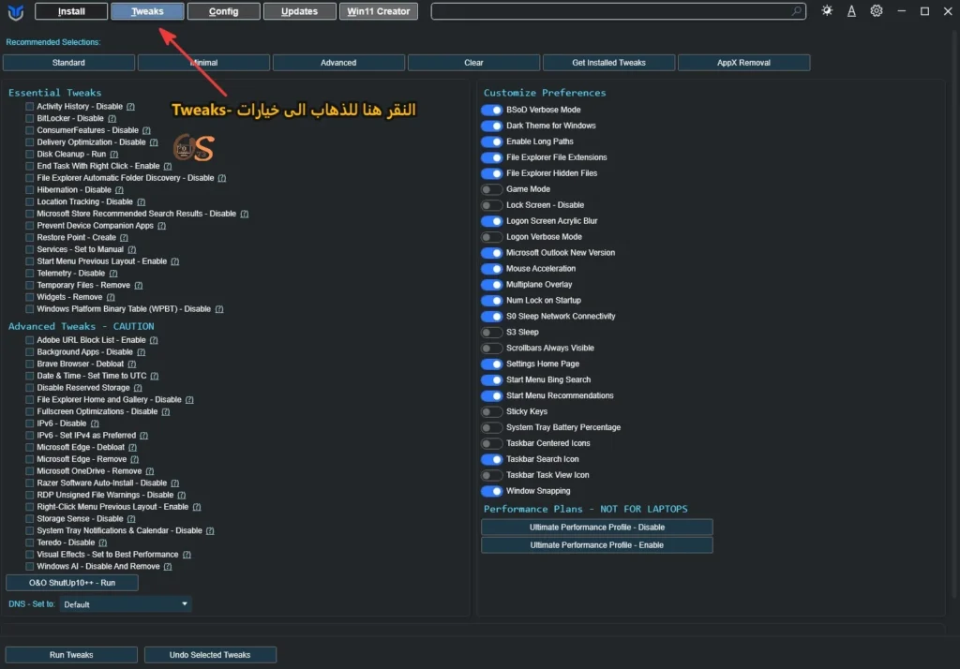
Task: Open the Win11 Creator tab
Action: pyautogui.click(x=379, y=11)
